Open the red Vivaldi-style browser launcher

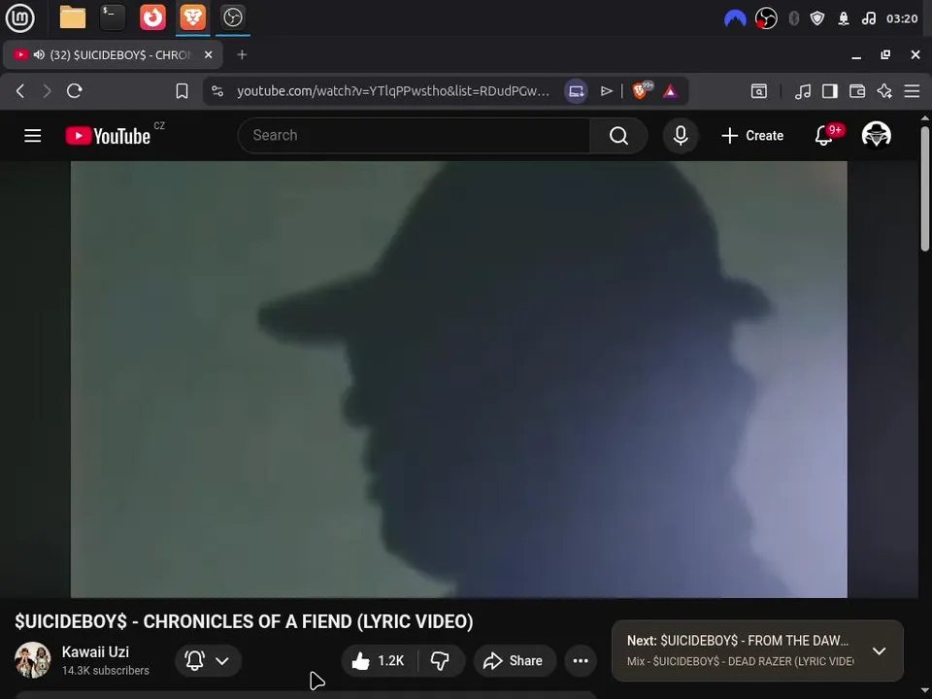152,17
